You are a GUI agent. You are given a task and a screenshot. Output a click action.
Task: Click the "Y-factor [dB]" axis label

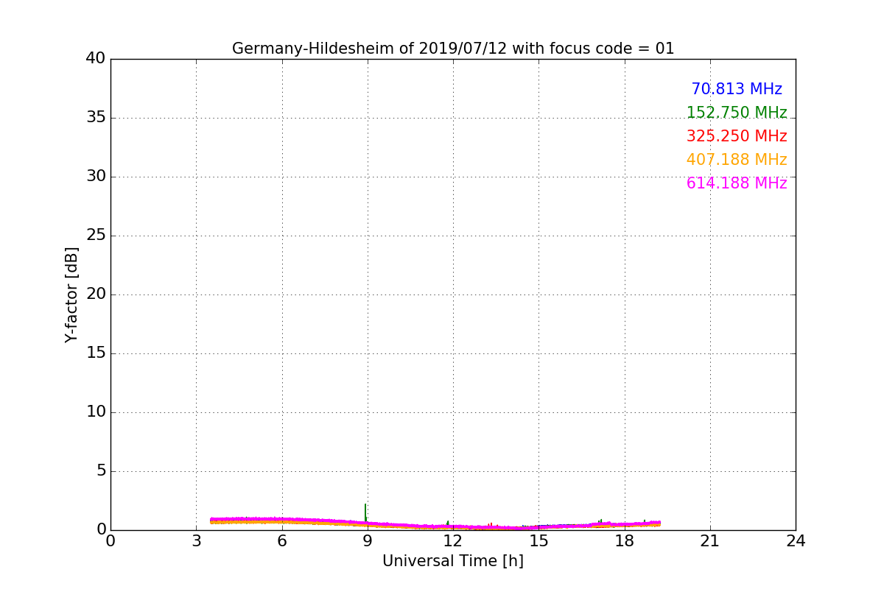[x=71, y=294]
